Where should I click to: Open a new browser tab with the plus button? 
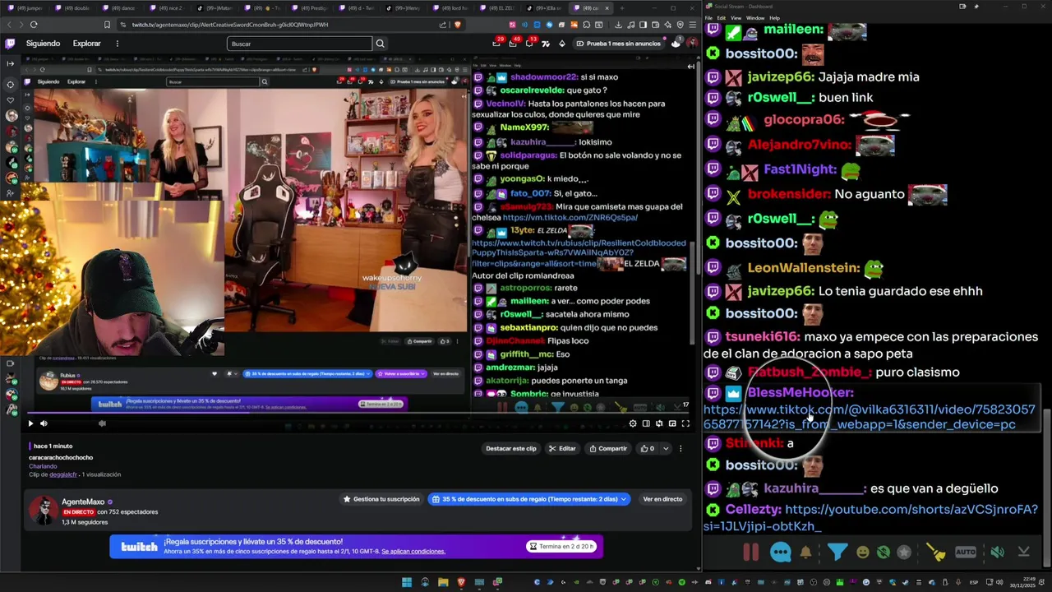pyautogui.click(x=621, y=8)
